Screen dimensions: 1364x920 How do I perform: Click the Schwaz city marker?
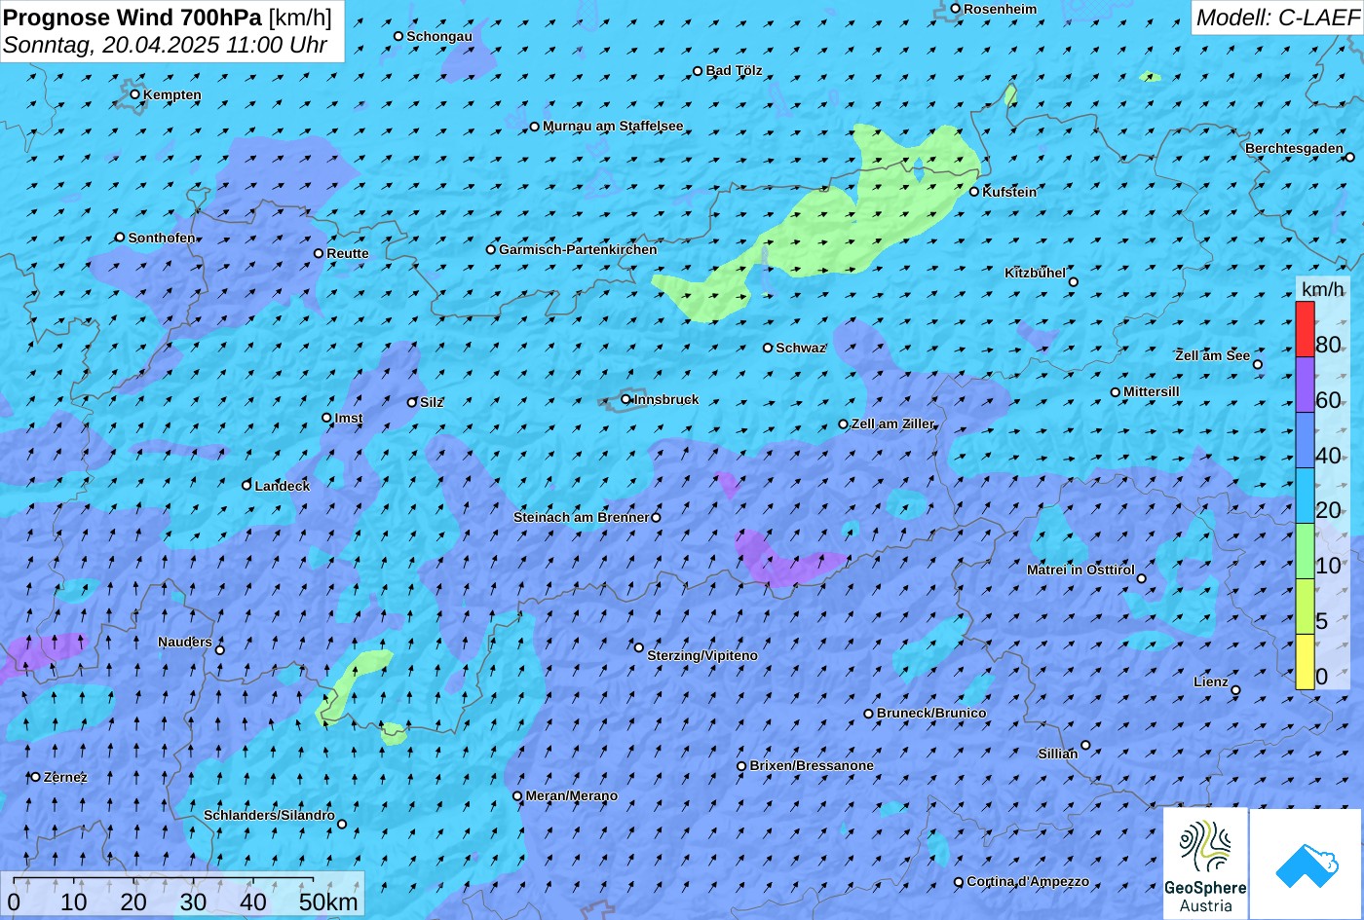coord(767,348)
